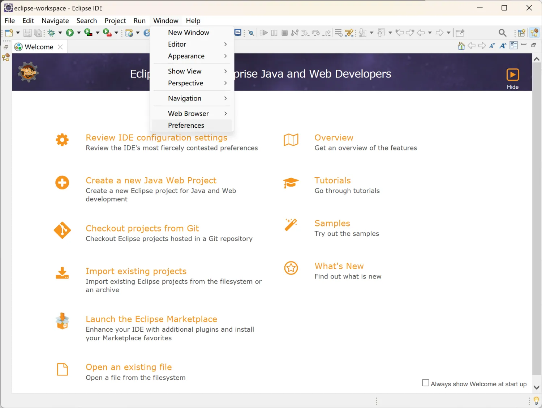Open the Launch the Eclipse Marketplace link
Image resolution: width=542 pixels, height=408 pixels.
(x=151, y=319)
